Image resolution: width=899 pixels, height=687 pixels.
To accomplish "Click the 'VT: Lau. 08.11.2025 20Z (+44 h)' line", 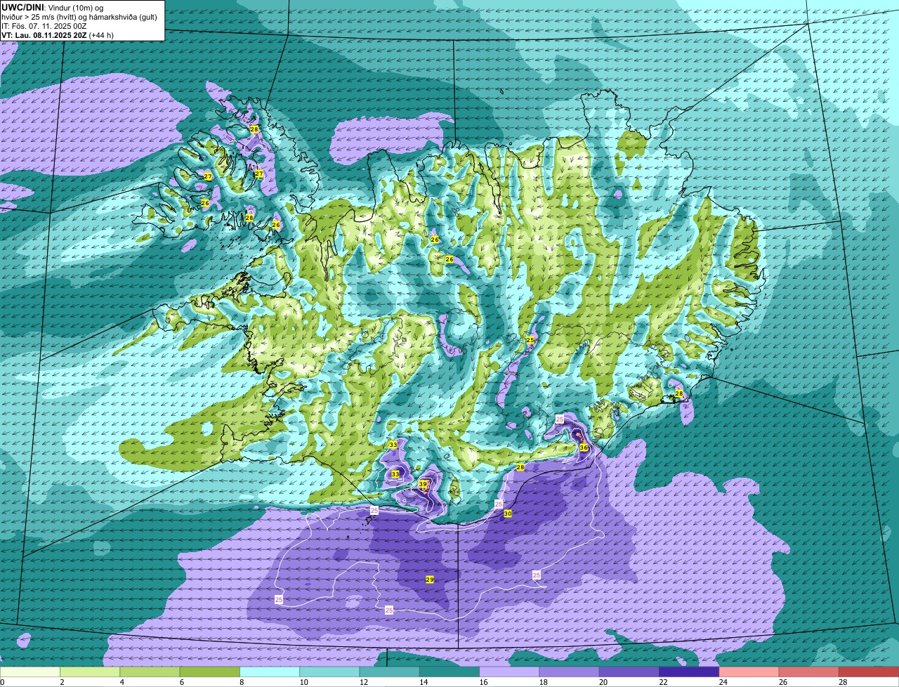I will 58,35.
